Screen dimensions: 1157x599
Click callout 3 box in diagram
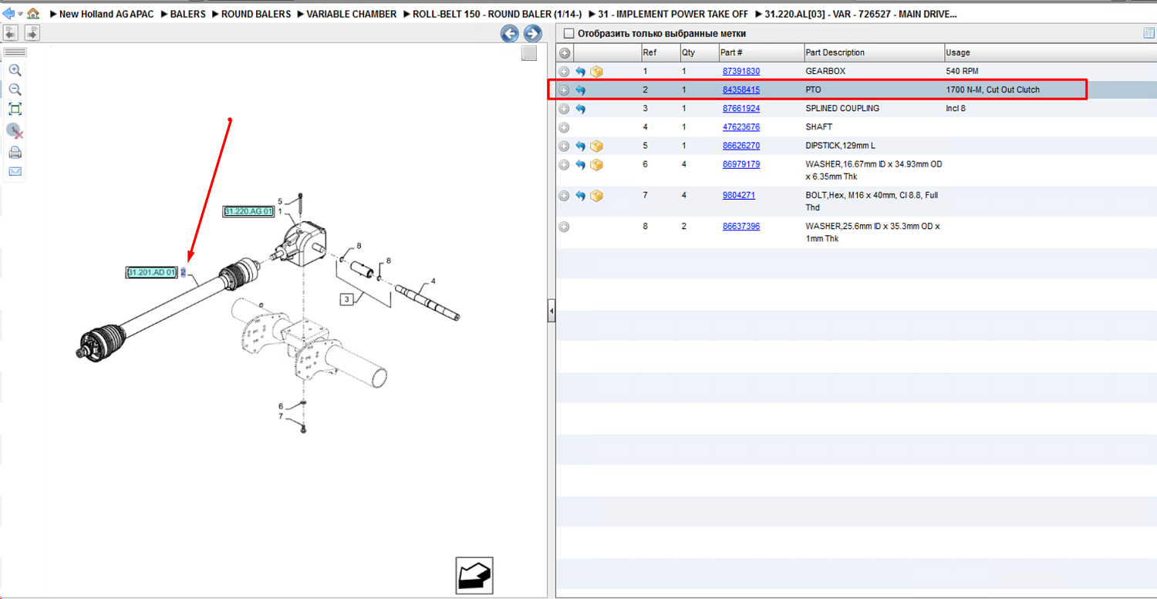coord(347,300)
